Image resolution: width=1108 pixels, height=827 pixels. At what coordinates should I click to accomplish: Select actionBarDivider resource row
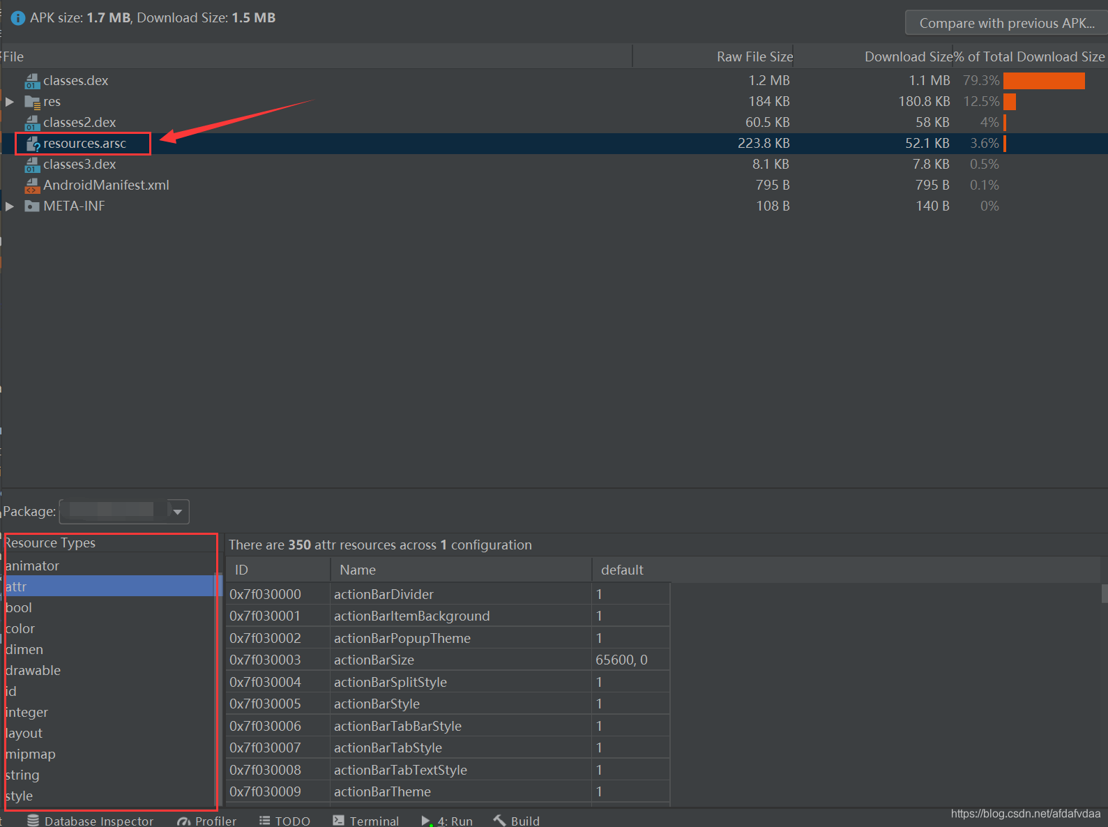tap(448, 594)
